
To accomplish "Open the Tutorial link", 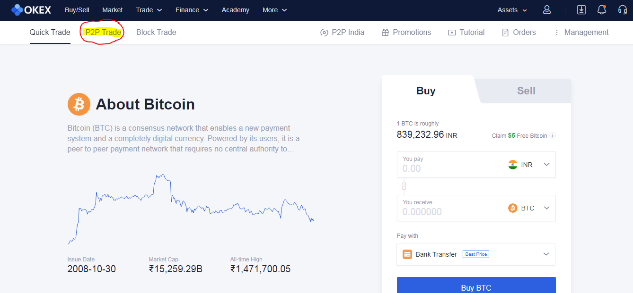I will click(466, 33).
